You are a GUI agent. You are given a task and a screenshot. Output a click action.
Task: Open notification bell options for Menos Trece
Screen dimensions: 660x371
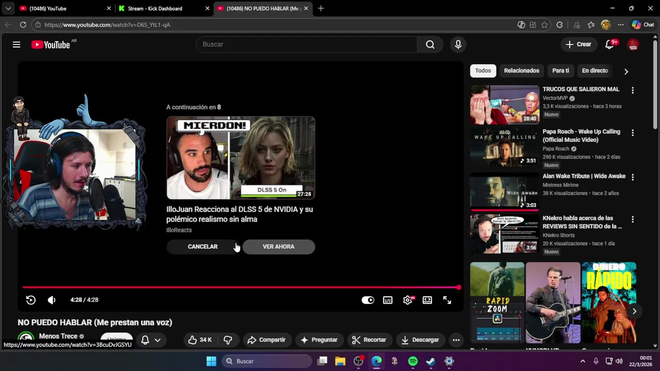pos(151,340)
